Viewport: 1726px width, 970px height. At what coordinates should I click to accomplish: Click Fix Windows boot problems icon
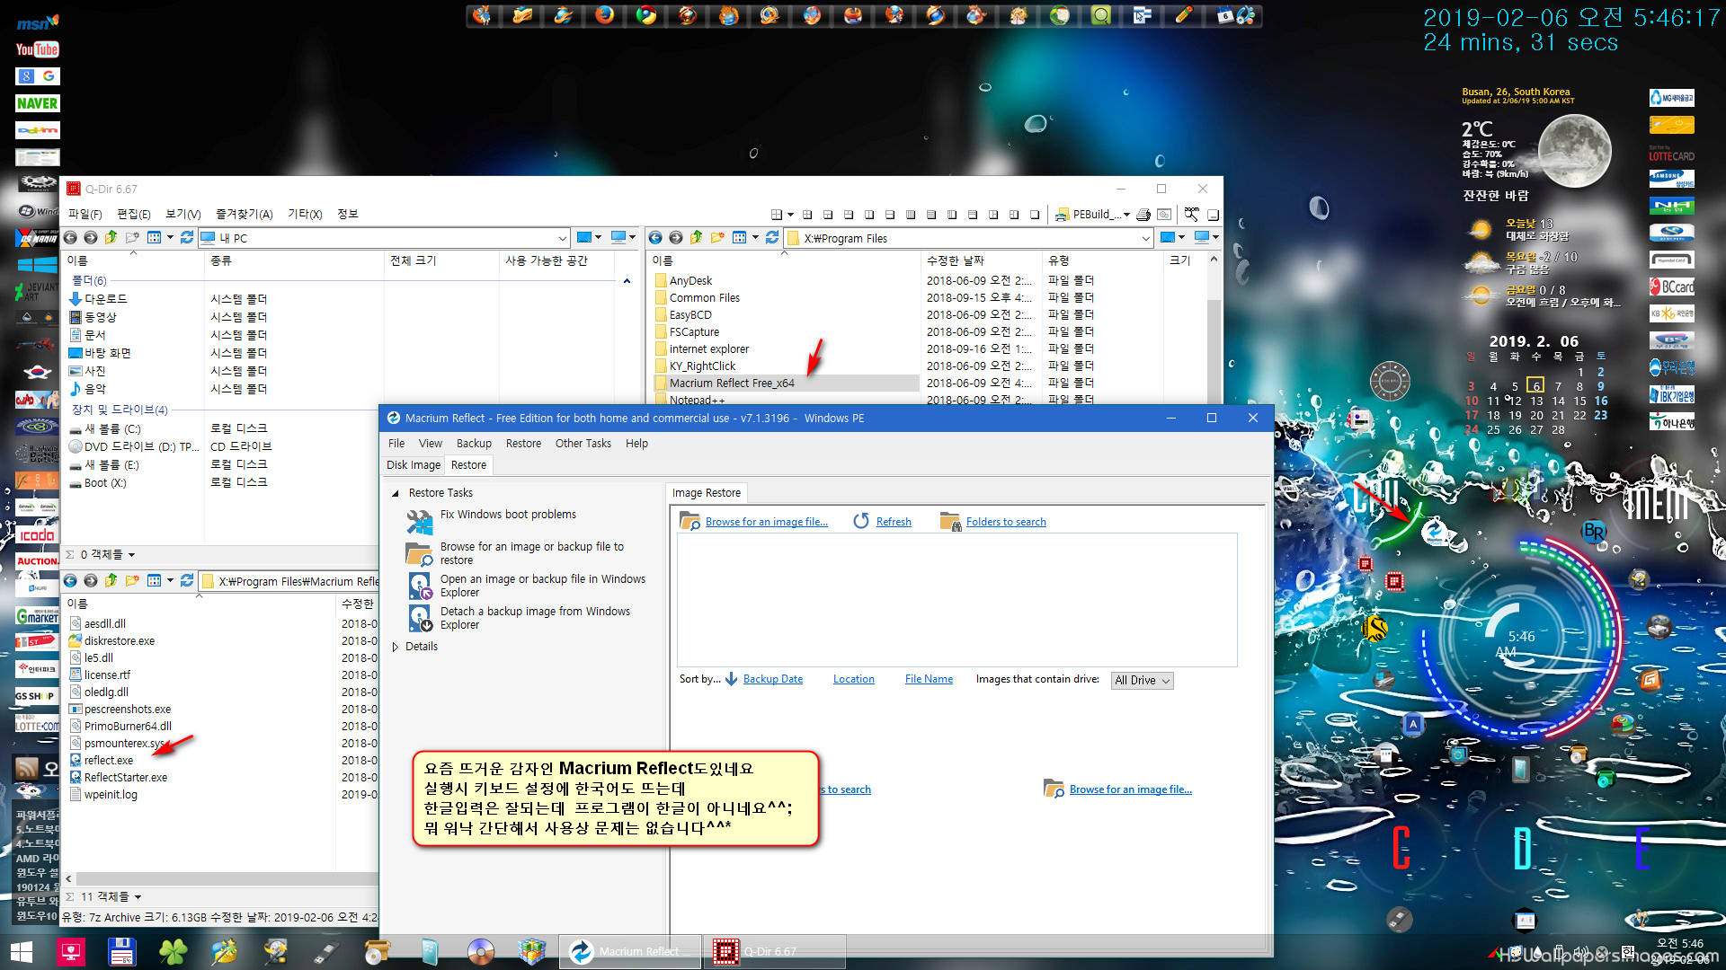click(x=420, y=522)
